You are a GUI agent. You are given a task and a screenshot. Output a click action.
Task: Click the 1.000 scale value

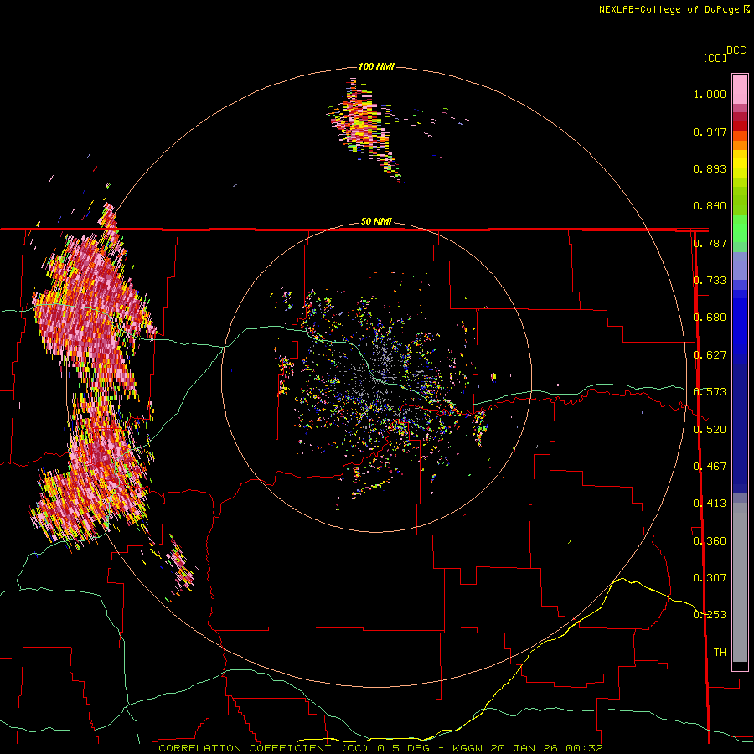pos(710,94)
